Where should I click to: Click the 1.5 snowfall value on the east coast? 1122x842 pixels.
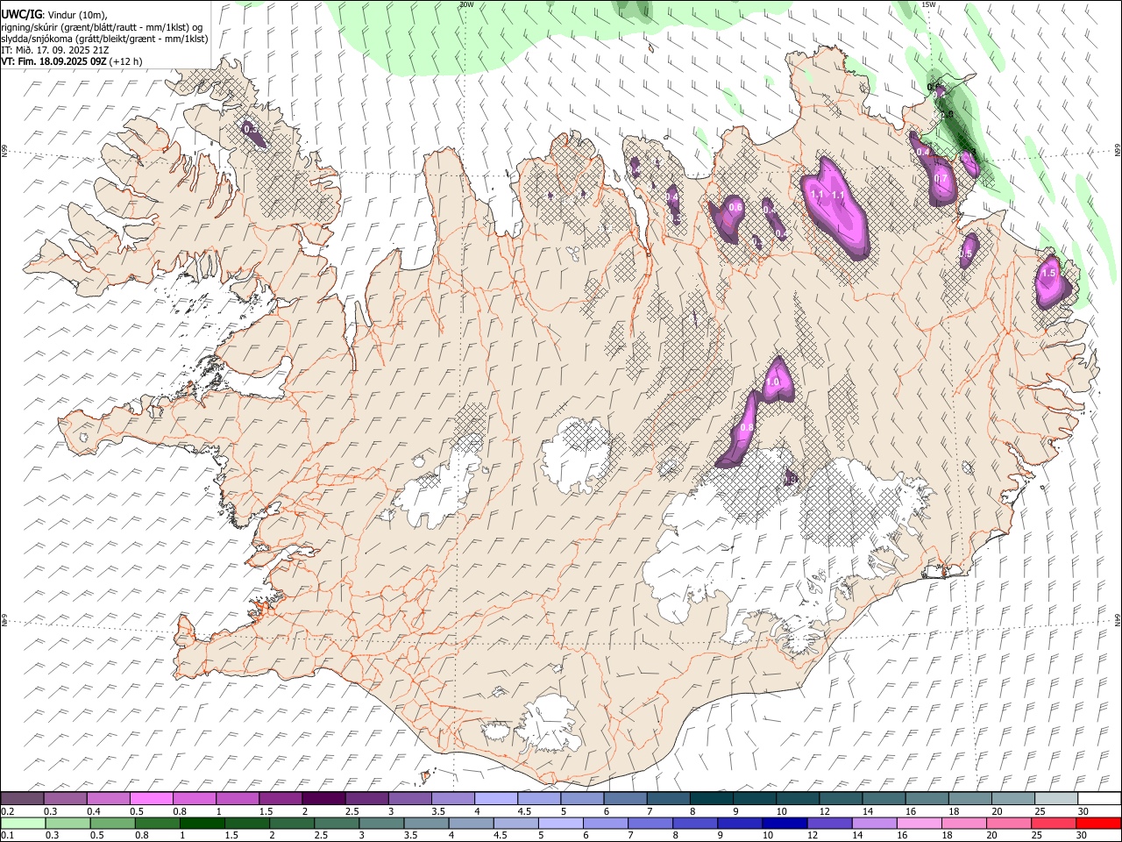point(1048,274)
